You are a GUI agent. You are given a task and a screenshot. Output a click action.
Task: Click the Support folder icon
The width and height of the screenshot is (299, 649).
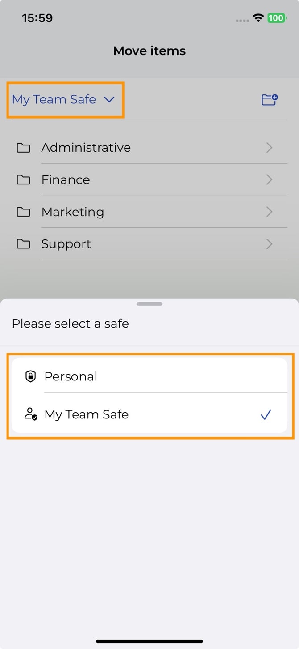point(23,244)
